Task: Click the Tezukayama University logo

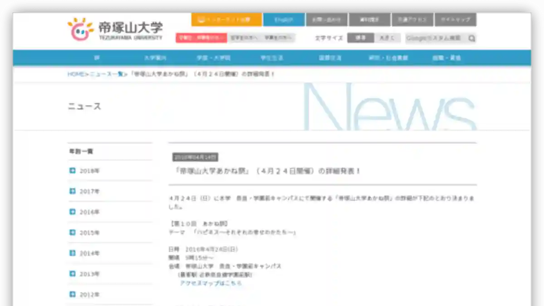Action: pos(115,29)
